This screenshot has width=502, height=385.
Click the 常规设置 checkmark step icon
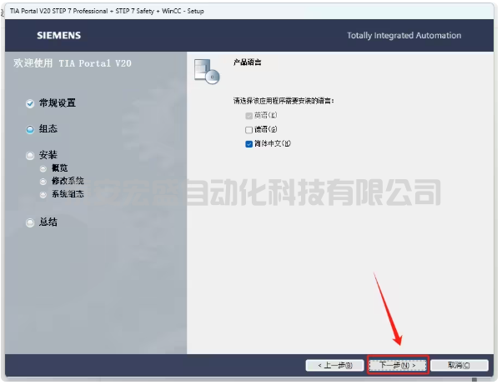[x=30, y=103]
